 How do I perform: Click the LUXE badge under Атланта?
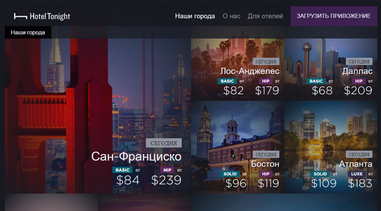pyautogui.click(x=357, y=174)
